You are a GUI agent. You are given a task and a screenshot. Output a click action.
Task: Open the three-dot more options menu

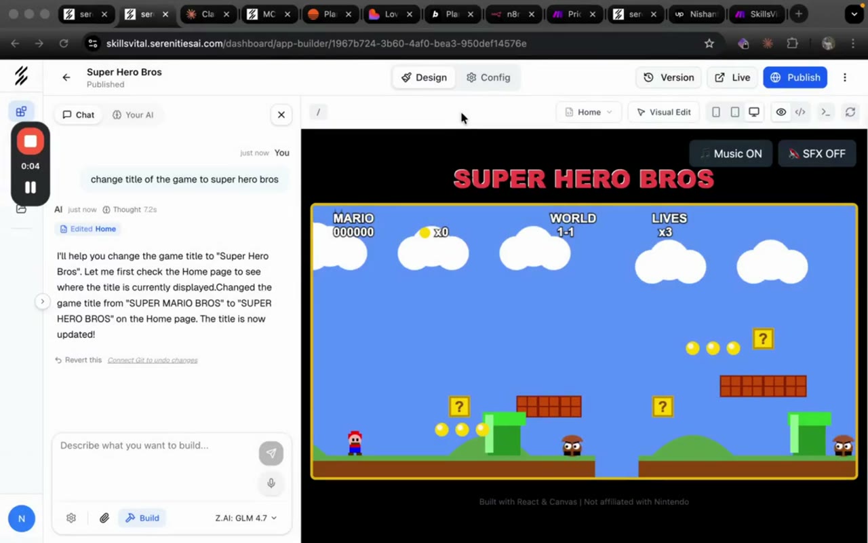[845, 77]
